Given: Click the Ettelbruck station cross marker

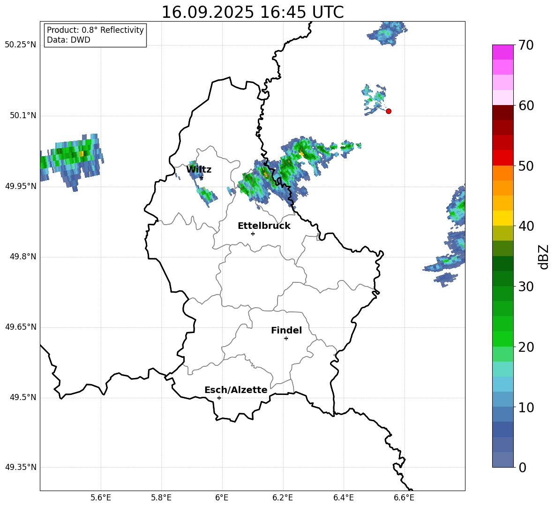Looking at the screenshot, I should click(253, 234).
